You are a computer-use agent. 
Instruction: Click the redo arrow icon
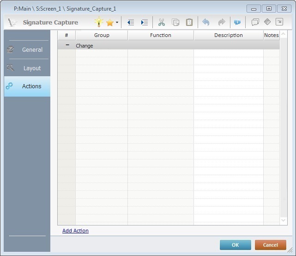[x=221, y=22]
